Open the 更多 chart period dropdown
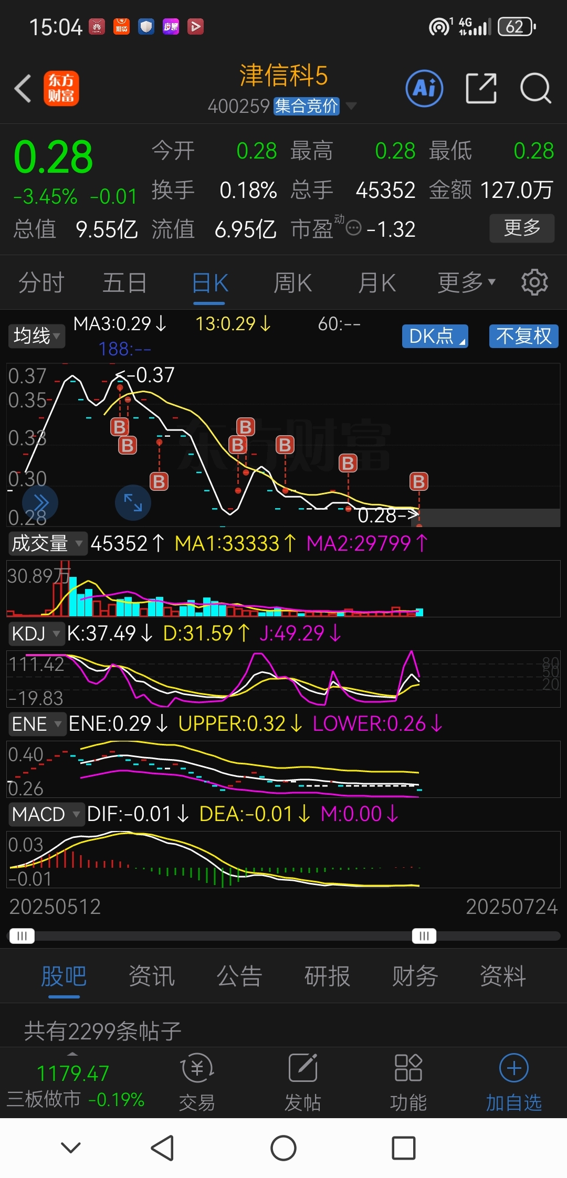567x1178 pixels. [x=466, y=282]
